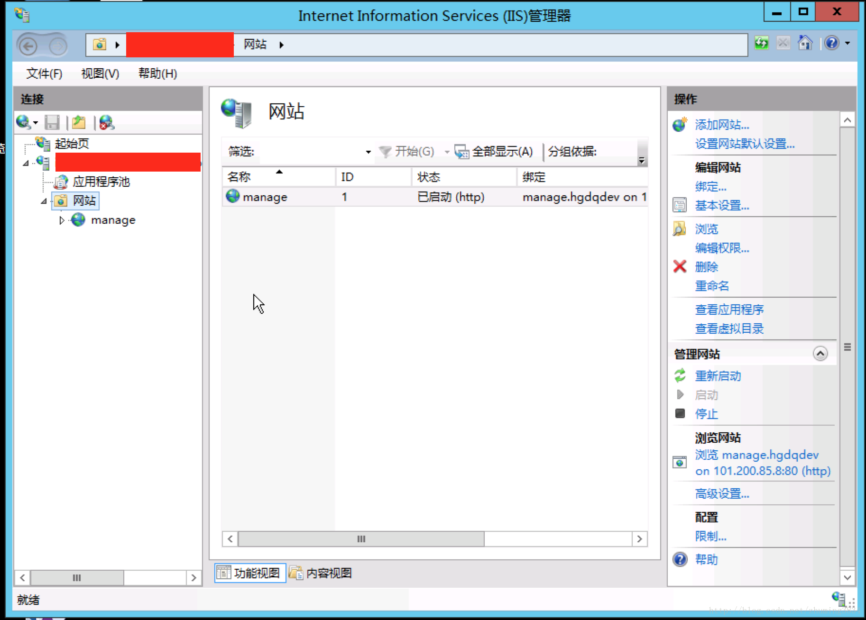Click the folder up icon in 连接 toolbar

pos(79,122)
